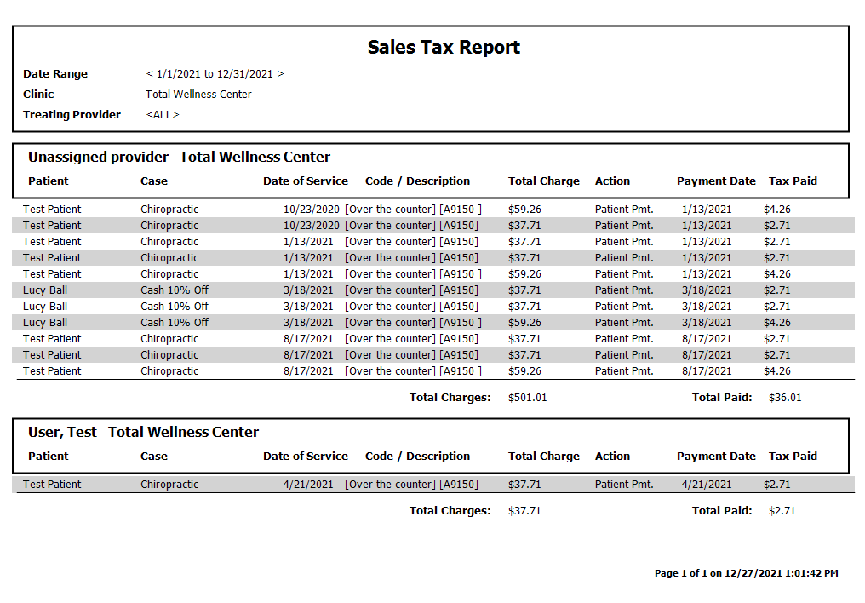Click the Total Charges value $37.71 in second section
The height and width of the screenshot is (603, 865).
click(524, 511)
